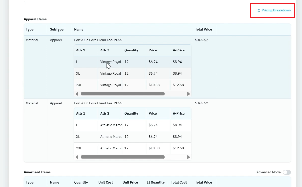Select L Athletic Maroon row size cell
Screen dimensions: 302x187
[77, 125]
